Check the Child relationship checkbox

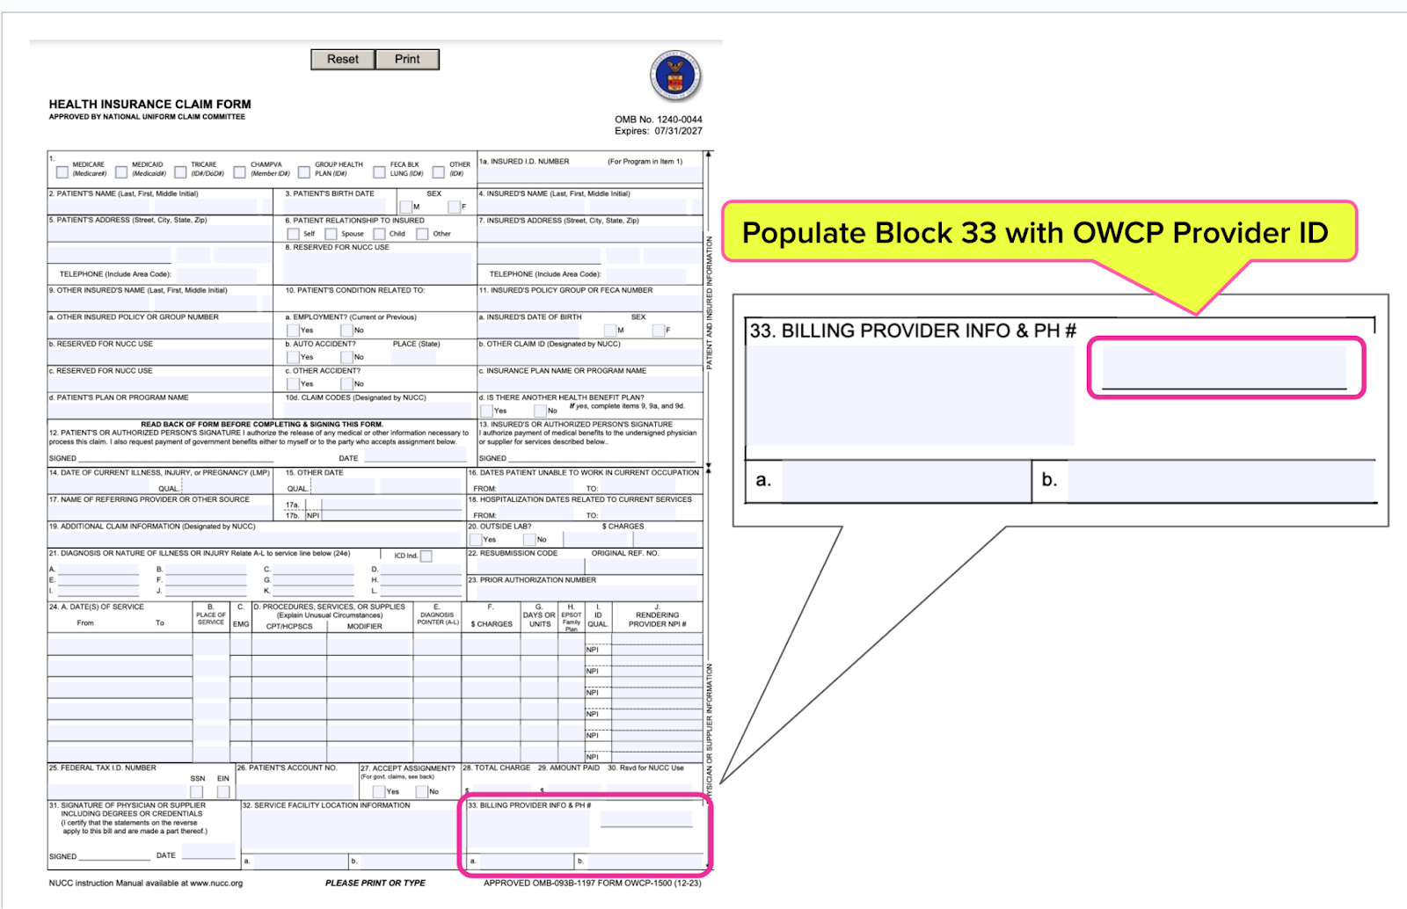pyautogui.click(x=380, y=234)
